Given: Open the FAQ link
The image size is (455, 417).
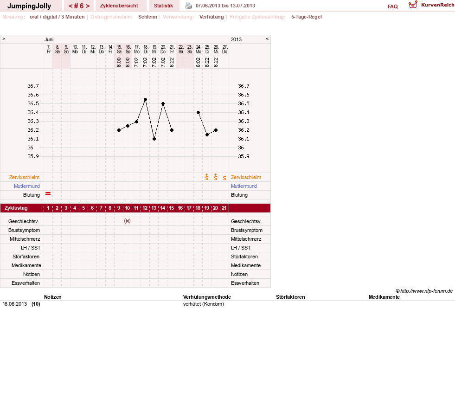Looking at the screenshot, I should pos(392,6).
